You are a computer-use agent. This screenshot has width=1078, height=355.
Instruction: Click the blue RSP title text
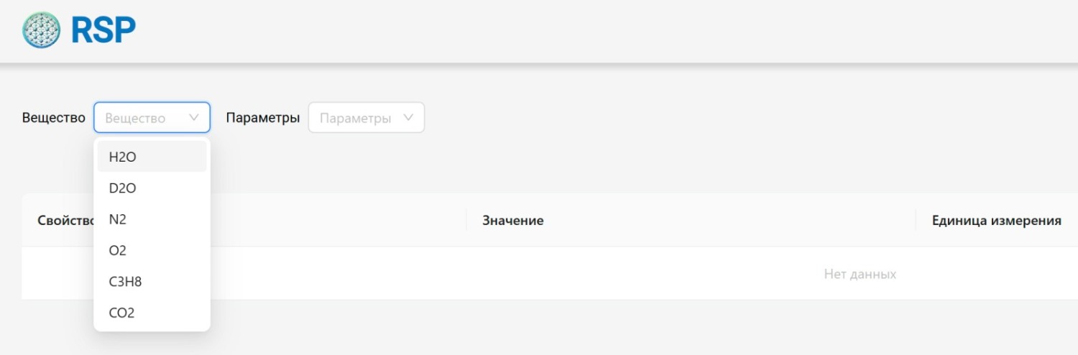point(103,30)
